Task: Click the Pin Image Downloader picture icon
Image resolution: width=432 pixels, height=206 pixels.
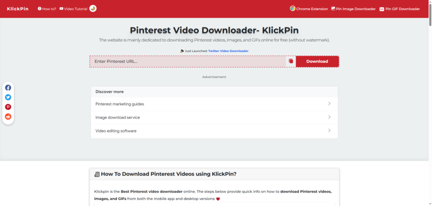Action: pos(333,9)
